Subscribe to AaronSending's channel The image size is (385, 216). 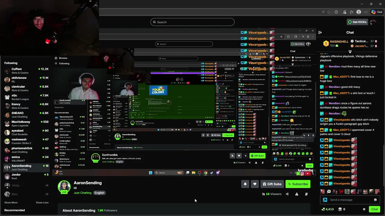[x=298, y=184]
